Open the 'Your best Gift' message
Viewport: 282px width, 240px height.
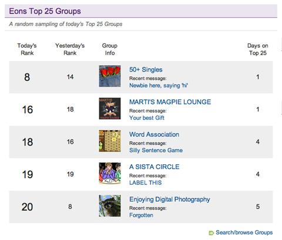(147, 118)
